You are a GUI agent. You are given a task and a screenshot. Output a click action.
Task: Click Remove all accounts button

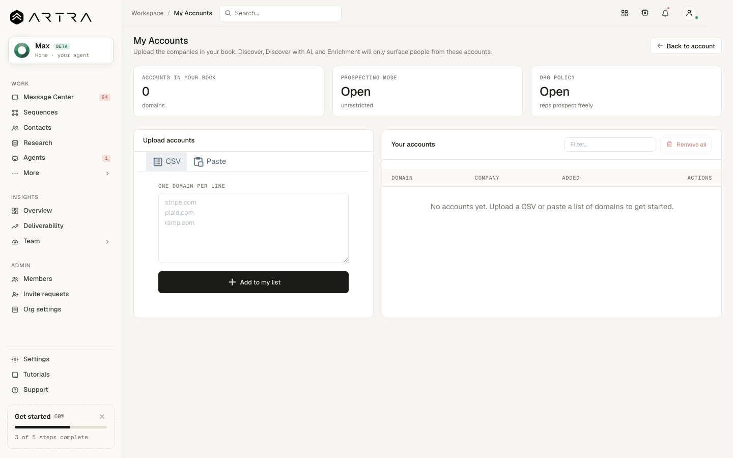pos(686,145)
